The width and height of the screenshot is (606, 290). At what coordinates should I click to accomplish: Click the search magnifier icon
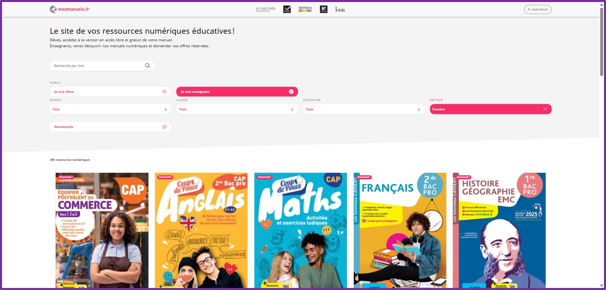click(147, 66)
